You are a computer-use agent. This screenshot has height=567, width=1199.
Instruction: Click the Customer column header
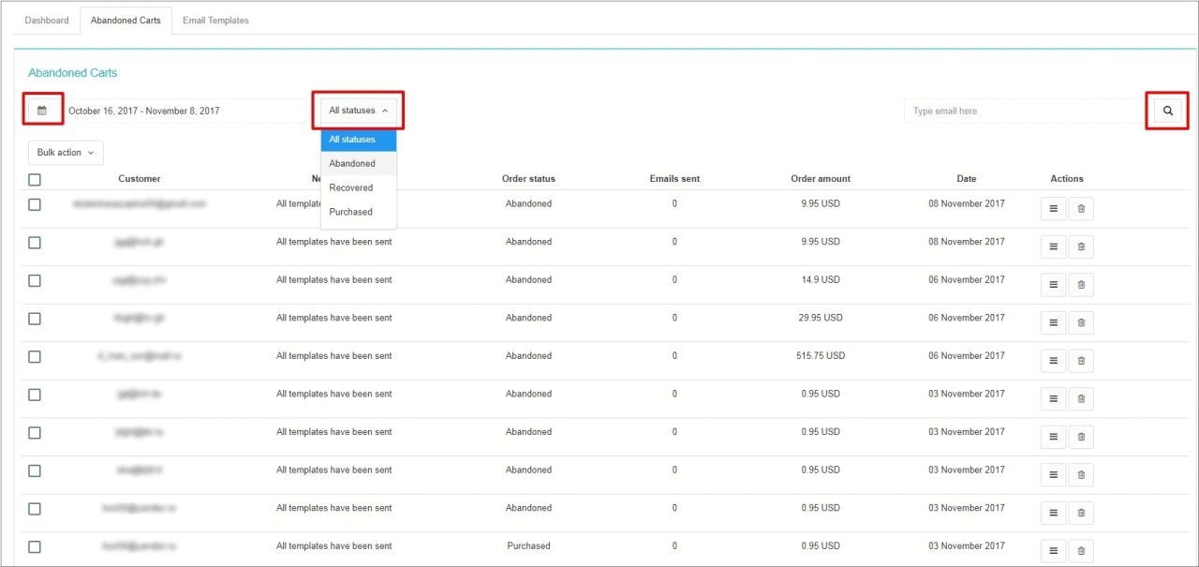(x=140, y=179)
